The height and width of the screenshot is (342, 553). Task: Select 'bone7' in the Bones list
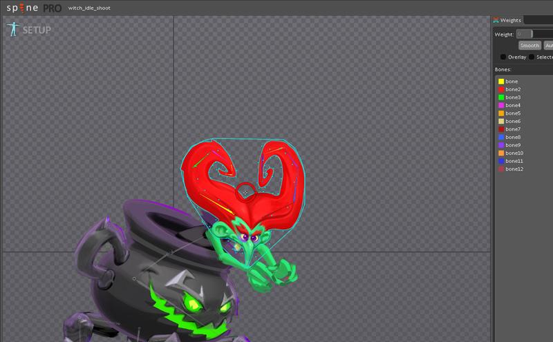point(513,129)
